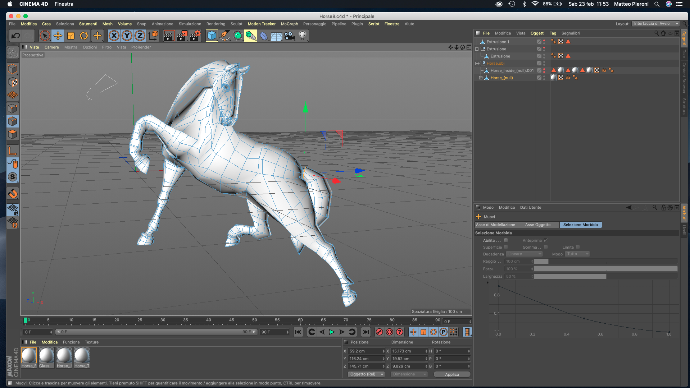Add a camera object
This screenshot has height=388, width=690.
tap(290, 36)
